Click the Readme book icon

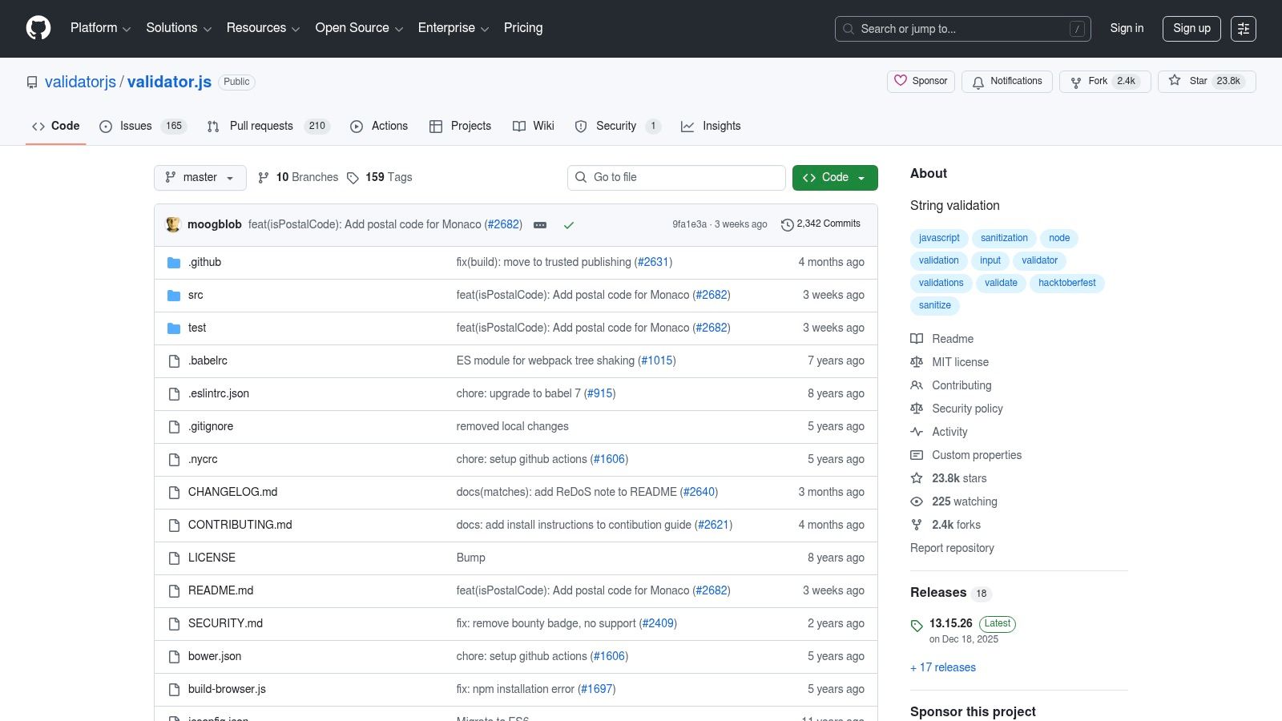(x=916, y=339)
